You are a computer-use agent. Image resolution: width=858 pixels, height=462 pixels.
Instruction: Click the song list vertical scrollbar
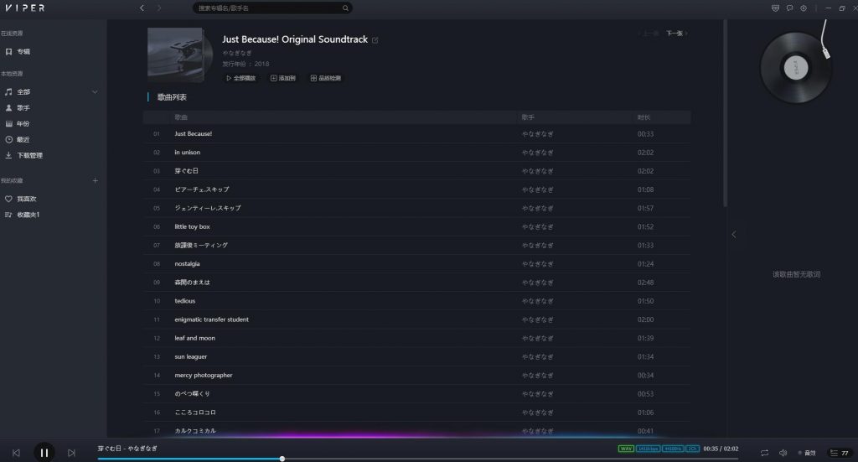(x=725, y=114)
